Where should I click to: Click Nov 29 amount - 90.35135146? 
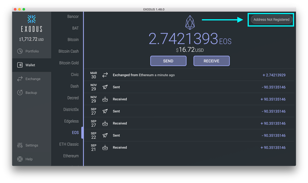(274, 87)
